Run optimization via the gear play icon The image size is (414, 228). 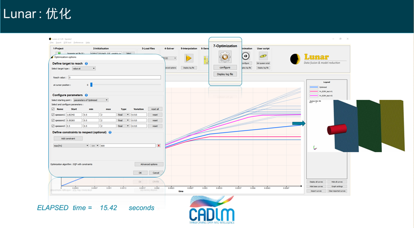225,57
